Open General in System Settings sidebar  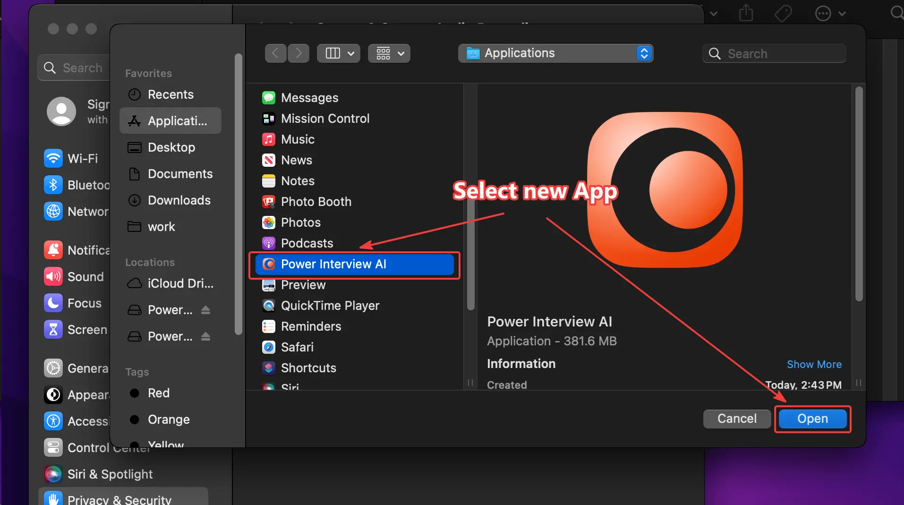[x=76, y=368]
